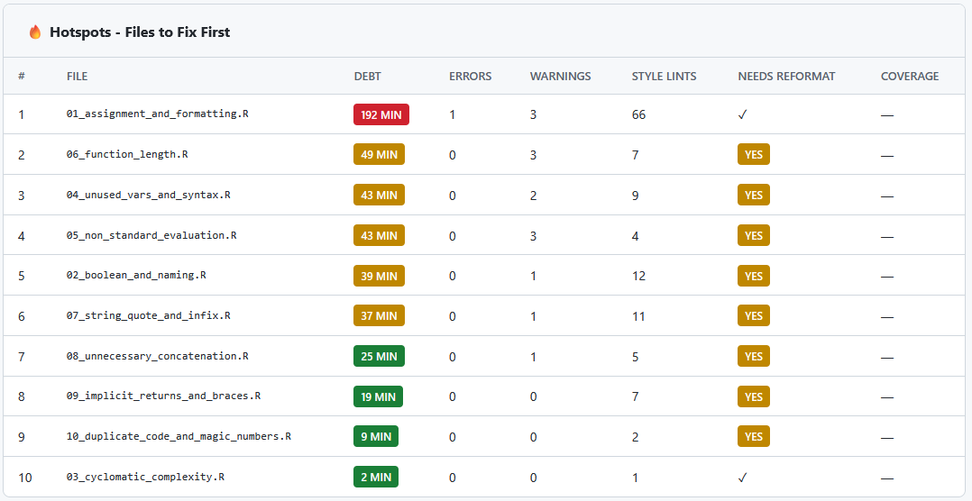Click the checkmark for 01_assignment_and_formatting.R
This screenshot has height=501, width=972.
tap(742, 114)
